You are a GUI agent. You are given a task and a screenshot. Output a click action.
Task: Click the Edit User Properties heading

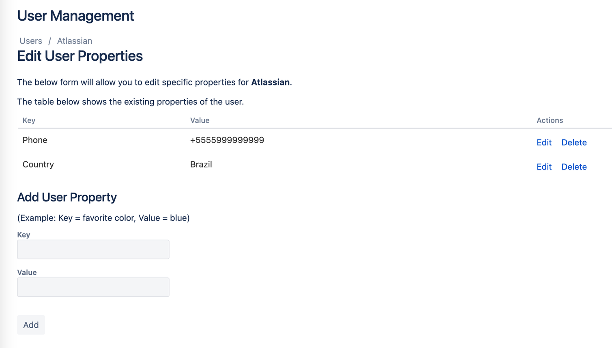79,56
